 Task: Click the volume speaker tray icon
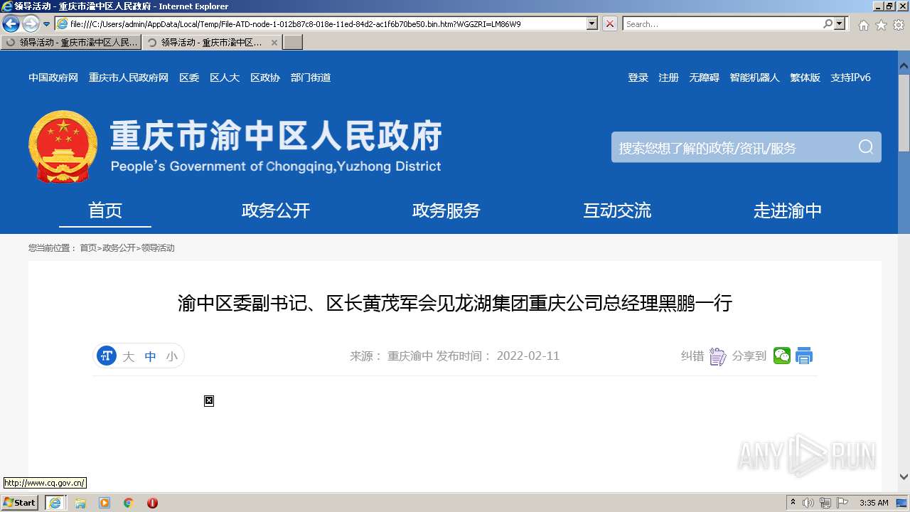808,503
